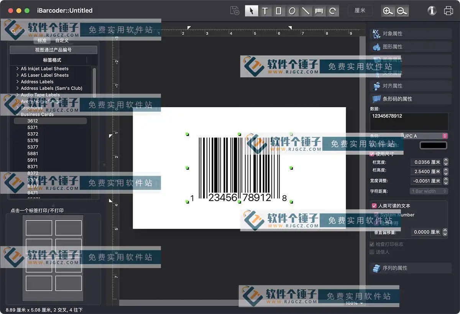460x314 pixels.
Task: Toggle the 送信人 checkbox
Action: point(372,252)
